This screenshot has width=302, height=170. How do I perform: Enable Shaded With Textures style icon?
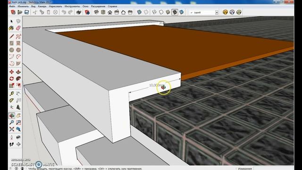pyautogui.click(x=175, y=12)
